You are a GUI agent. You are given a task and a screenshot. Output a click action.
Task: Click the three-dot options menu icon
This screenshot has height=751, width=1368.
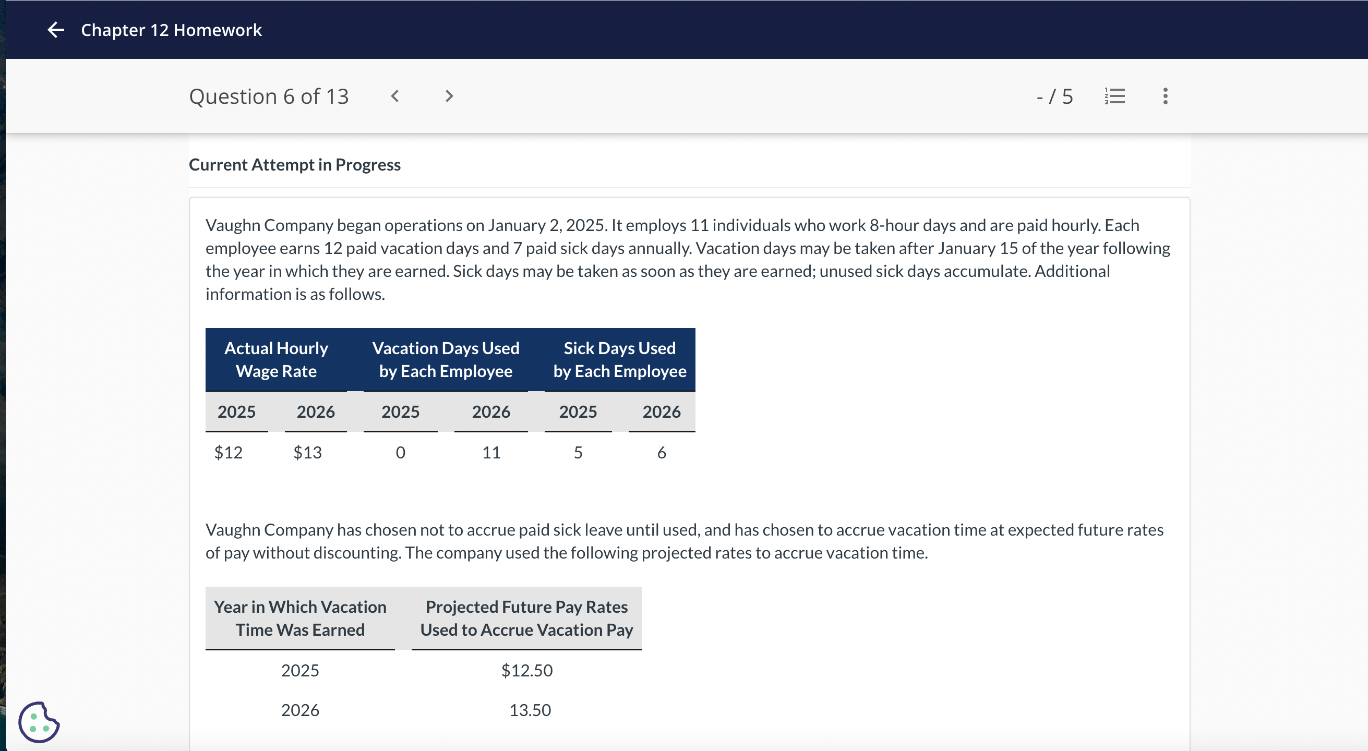click(x=1166, y=95)
